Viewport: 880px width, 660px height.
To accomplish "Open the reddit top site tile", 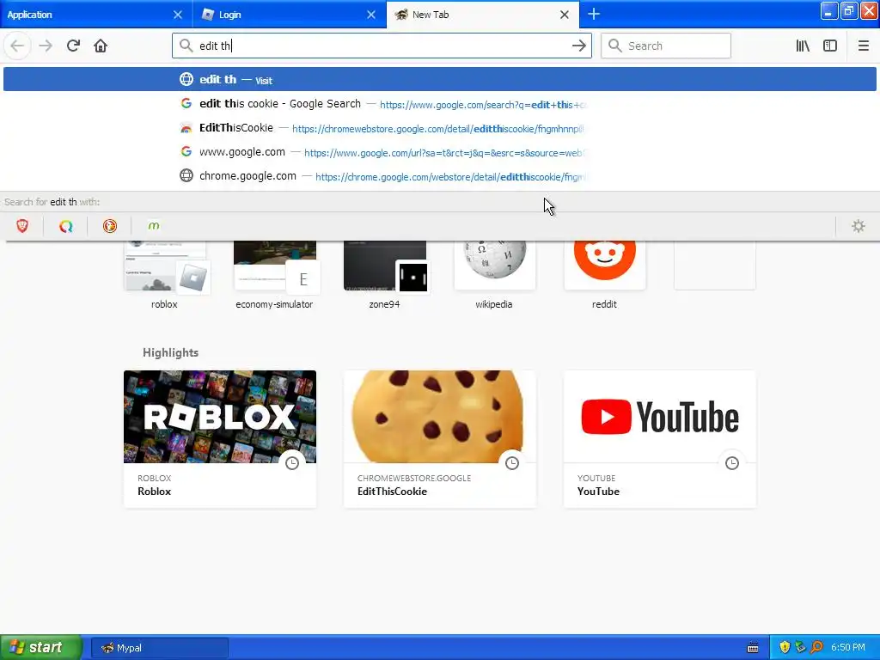I will pos(604,275).
